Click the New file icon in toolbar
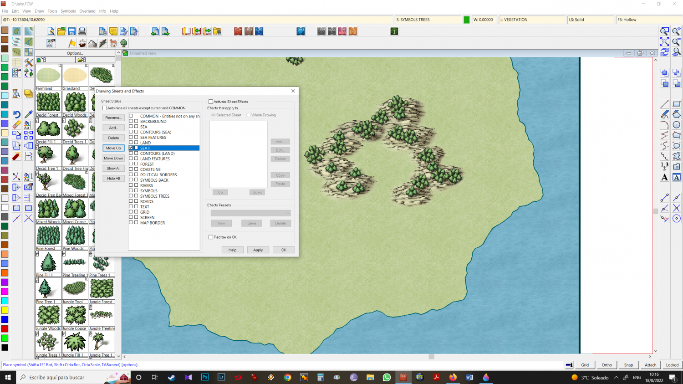683x384 pixels. [51, 31]
